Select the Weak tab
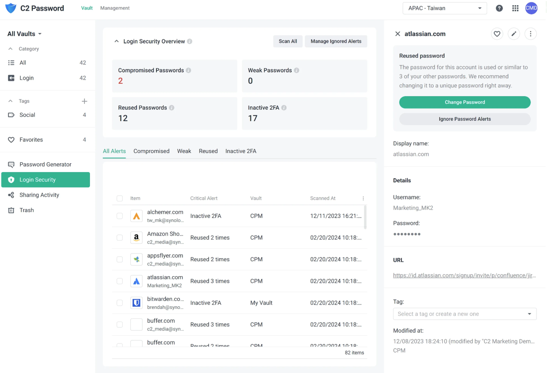Viewport: 547px width, 373px height. coord(184,151)
